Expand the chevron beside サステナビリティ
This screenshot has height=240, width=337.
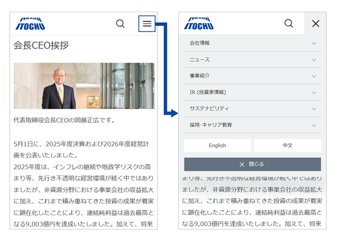point(314,109)
